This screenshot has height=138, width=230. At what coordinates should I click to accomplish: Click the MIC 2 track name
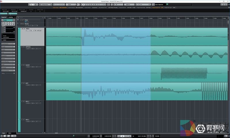(28, 102)
